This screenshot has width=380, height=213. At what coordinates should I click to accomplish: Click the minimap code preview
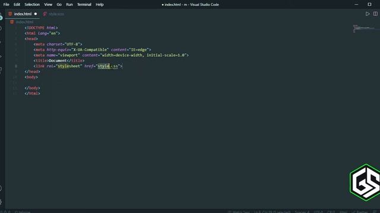pyautogui.click(x=363, y=28)
